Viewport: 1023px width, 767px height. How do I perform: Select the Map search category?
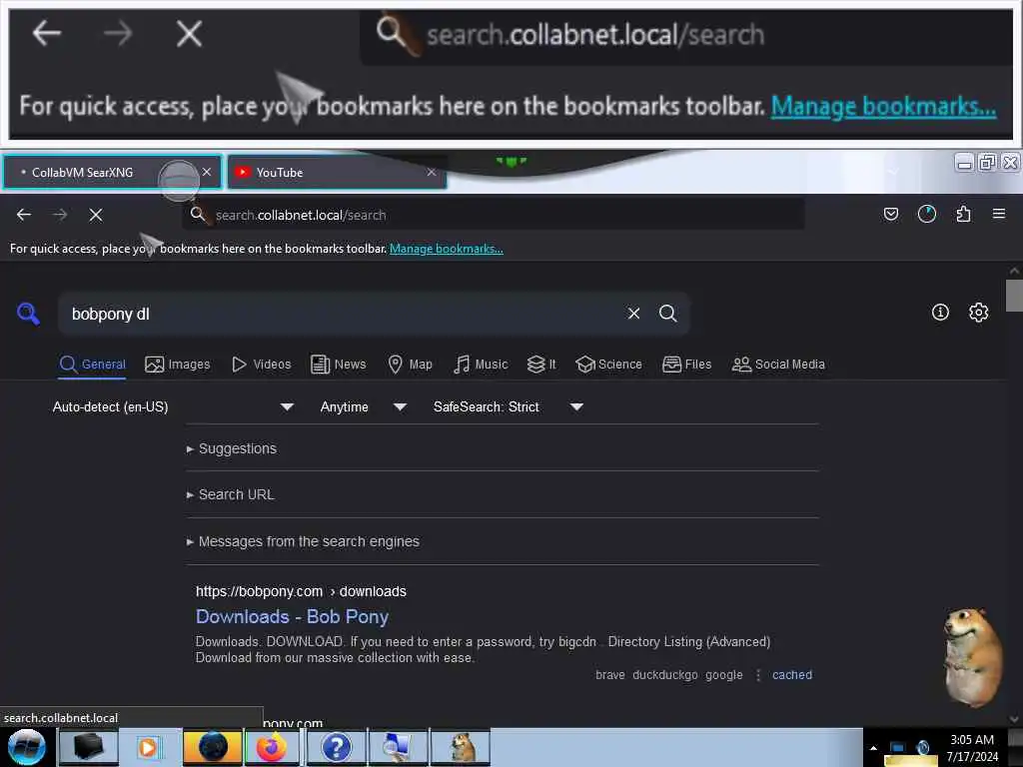click(x=411, y=364)
